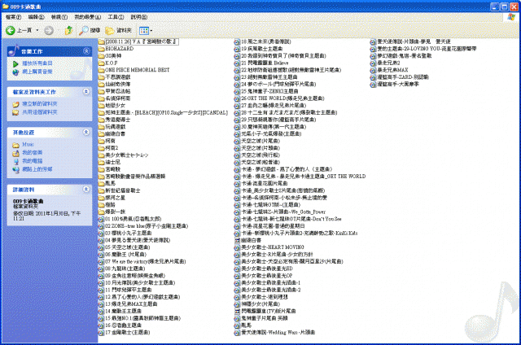The height and width of the screenshot is (345, 521).
Task: Click share this folder link
Action: coord(40,112)
